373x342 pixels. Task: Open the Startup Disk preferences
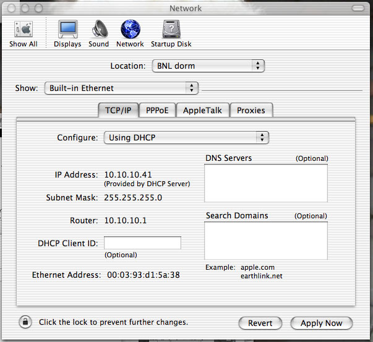coord(171,30)
